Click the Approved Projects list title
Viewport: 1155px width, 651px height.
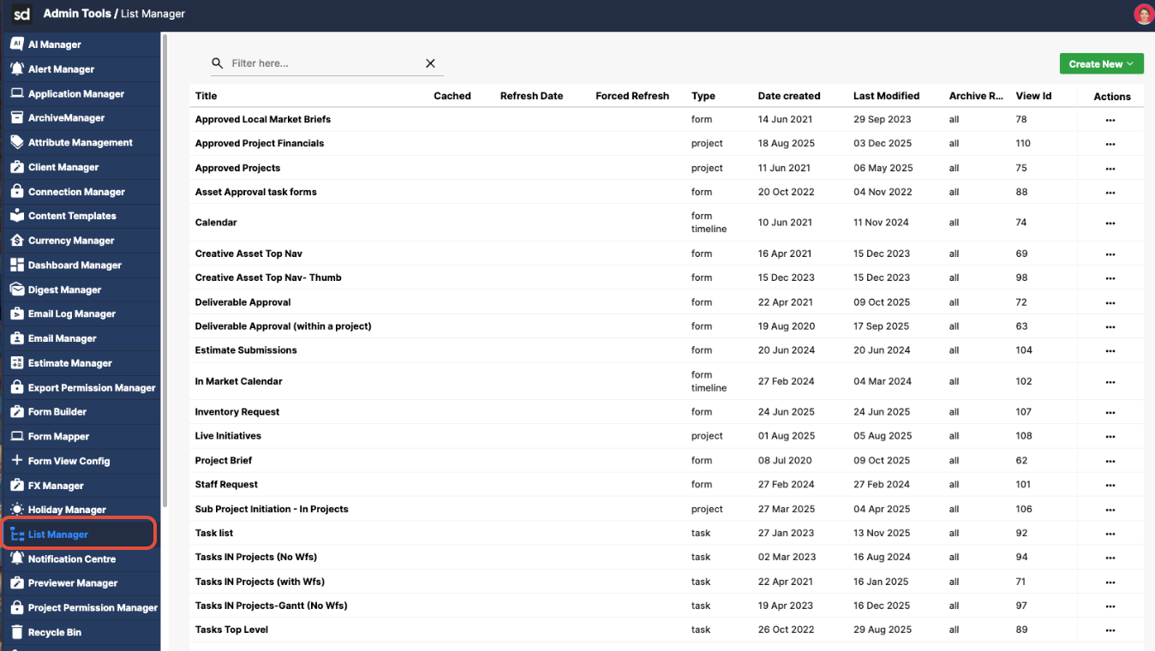point(237,168)
